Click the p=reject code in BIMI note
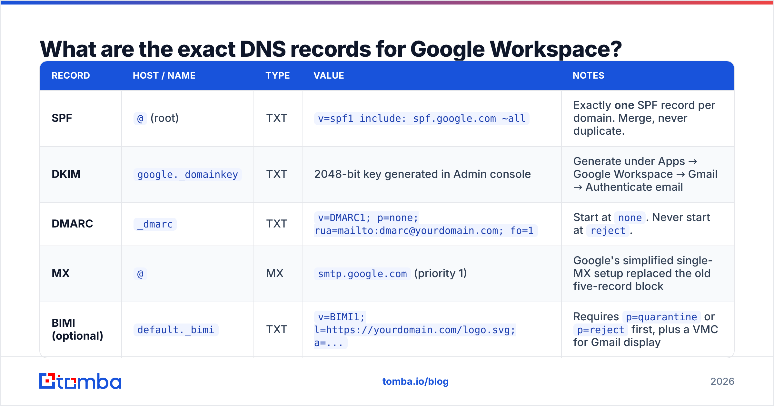Viewport: 774px width, 406px height. [600, 330]
